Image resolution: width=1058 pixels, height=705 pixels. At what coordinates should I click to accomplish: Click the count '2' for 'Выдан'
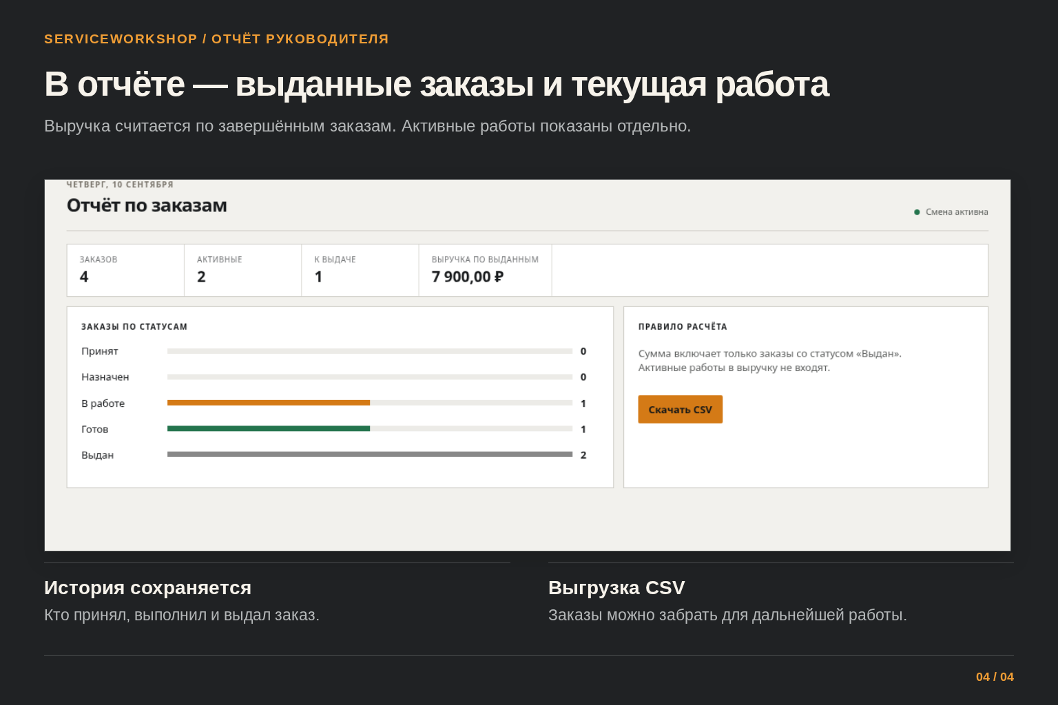(x=583, y=455)
